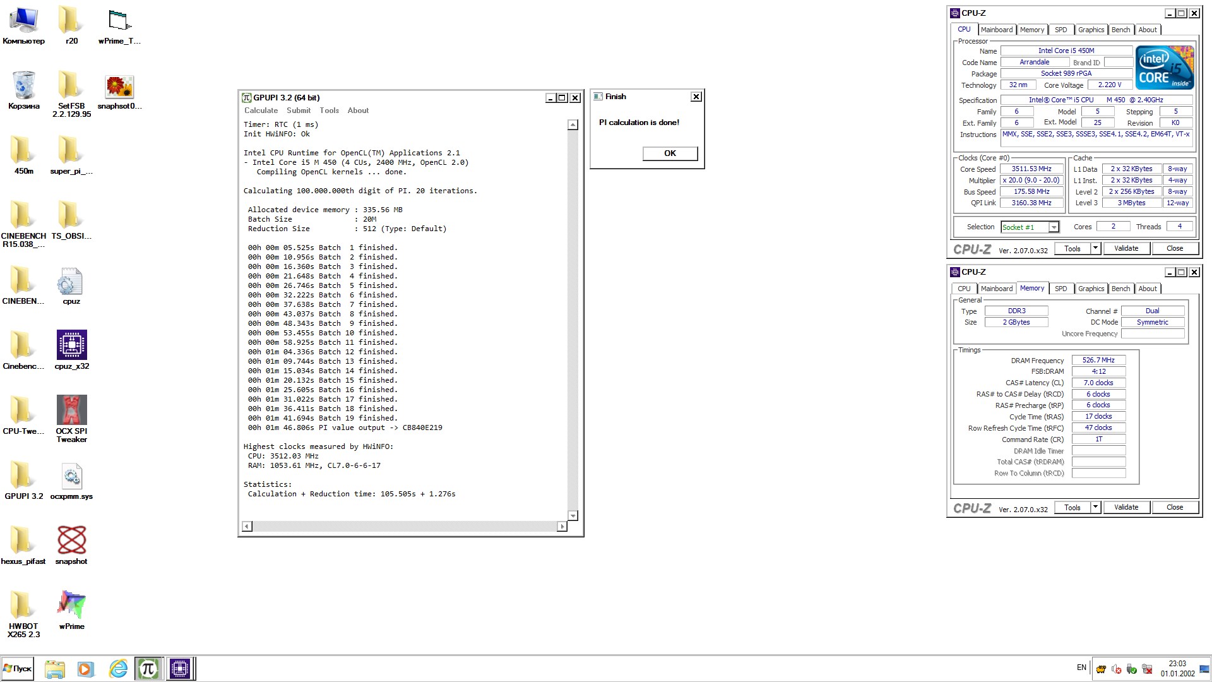Open the Корзина recycle bin

[23, 91]
